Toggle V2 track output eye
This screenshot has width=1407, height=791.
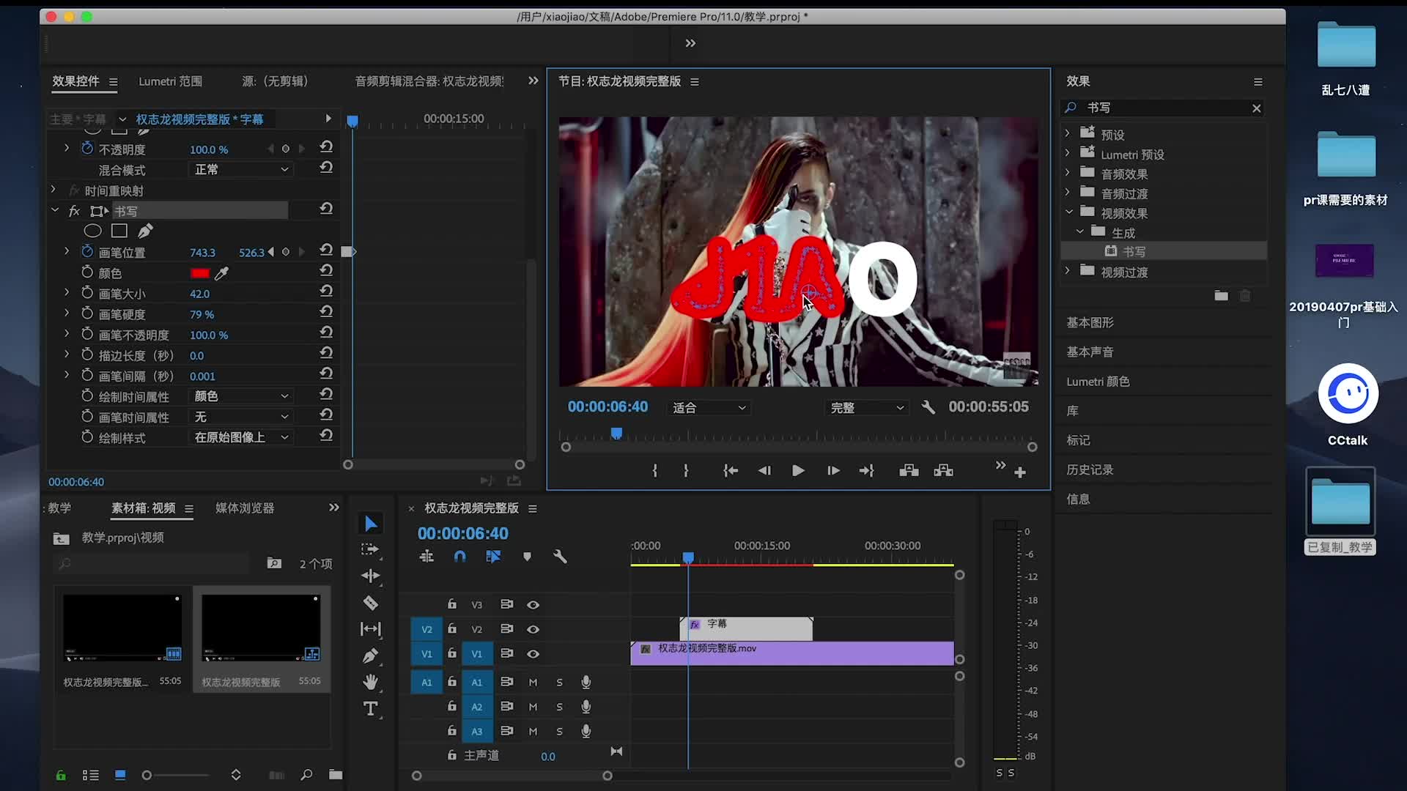[x=533, y=629]
